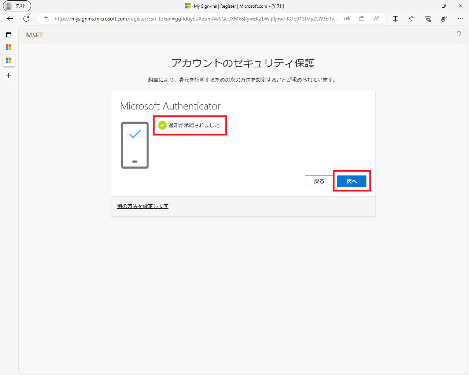Click the 戻る button
This screenshot has width=469, height=375.
pyautogui.click(x=319, y=181)
